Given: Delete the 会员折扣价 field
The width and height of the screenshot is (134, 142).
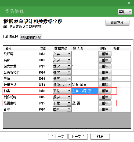Looking at the screenshot, I should click(105, 72).
